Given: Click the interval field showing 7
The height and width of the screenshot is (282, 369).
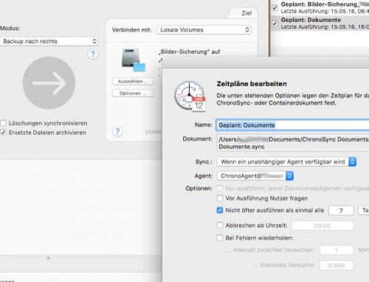Looking at the screenshot, I should pos(341,211).
